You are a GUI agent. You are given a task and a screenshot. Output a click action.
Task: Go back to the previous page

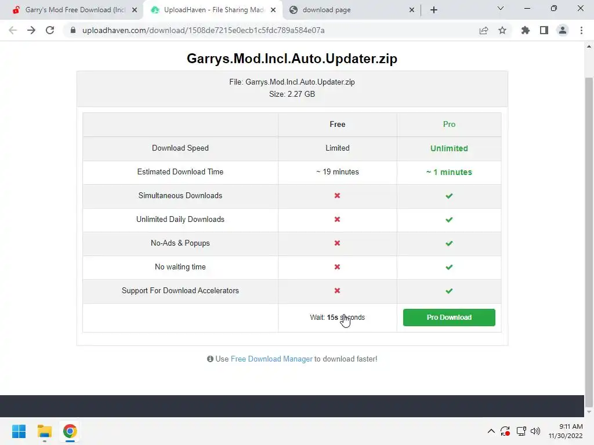pyautogui.click(x=13, y=30)
